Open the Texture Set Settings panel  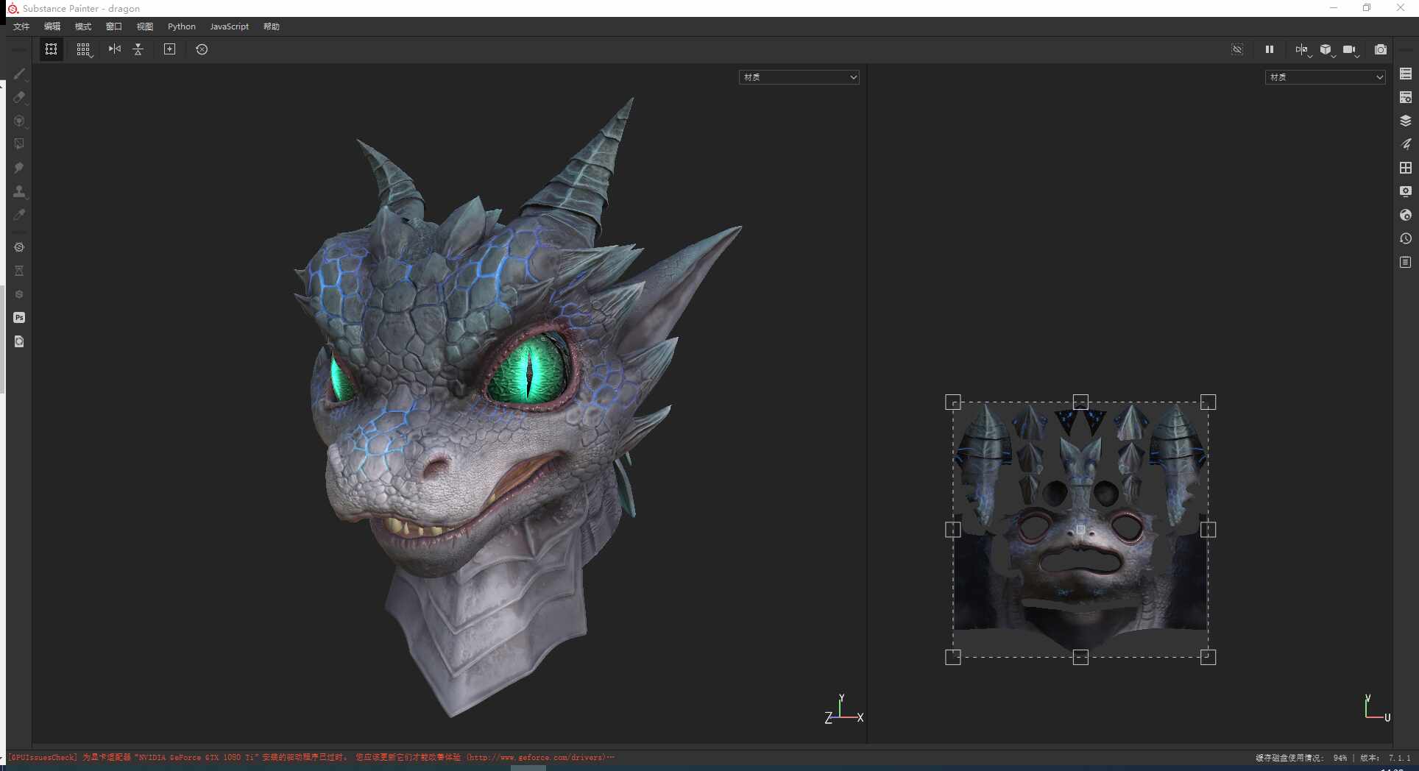[1406, 98]
